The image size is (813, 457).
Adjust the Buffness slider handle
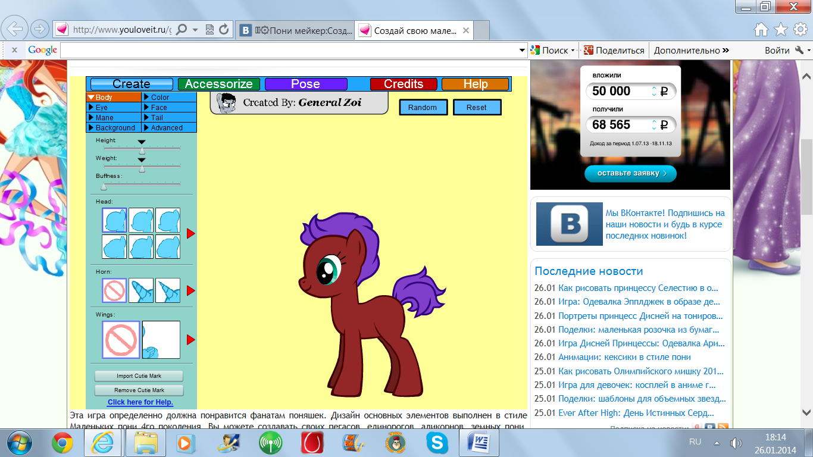[104, 187]
